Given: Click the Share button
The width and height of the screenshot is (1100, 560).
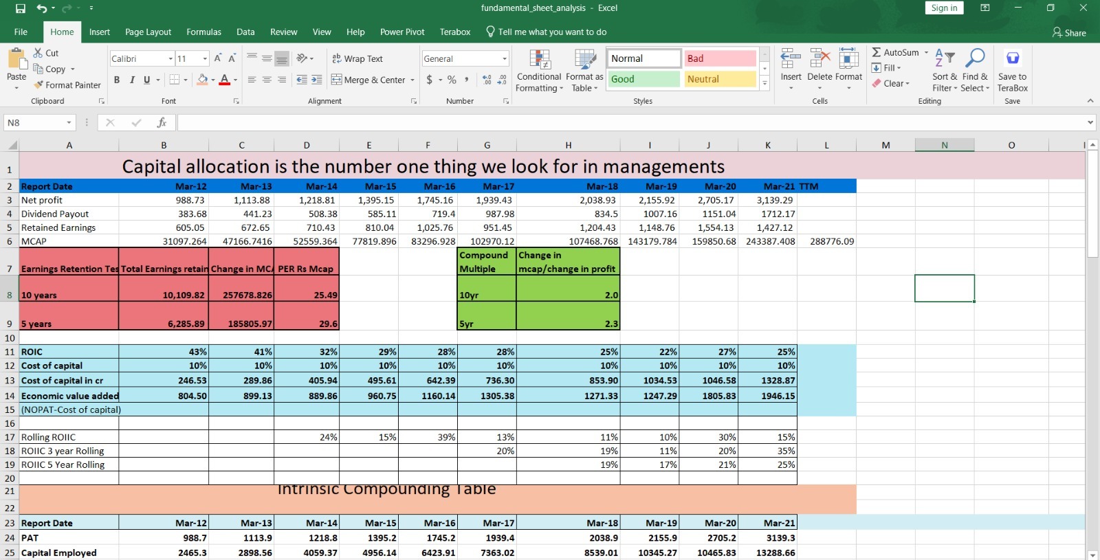Looking at the screenshot, I should (1069, 32).
